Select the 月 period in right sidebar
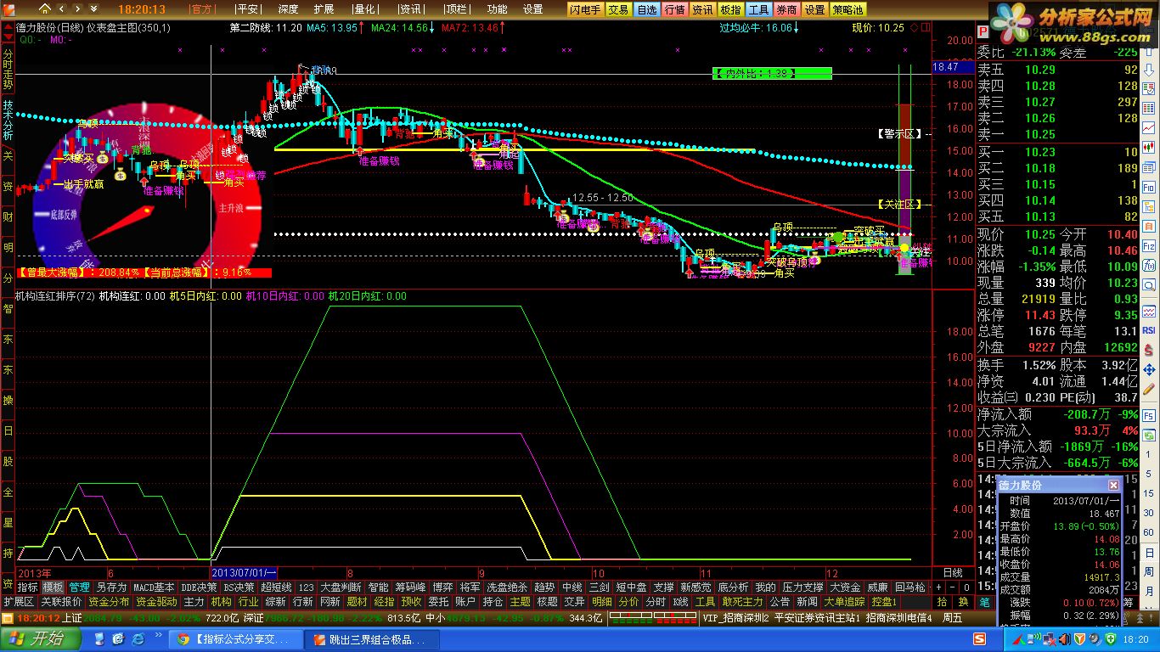Image resolution: width=1160 pixels, height=652 pixels. click(1149, 590)
